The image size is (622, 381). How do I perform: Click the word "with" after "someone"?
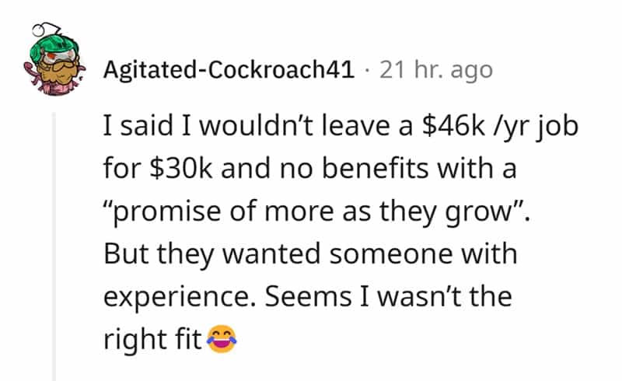click(x=489, y=253)
